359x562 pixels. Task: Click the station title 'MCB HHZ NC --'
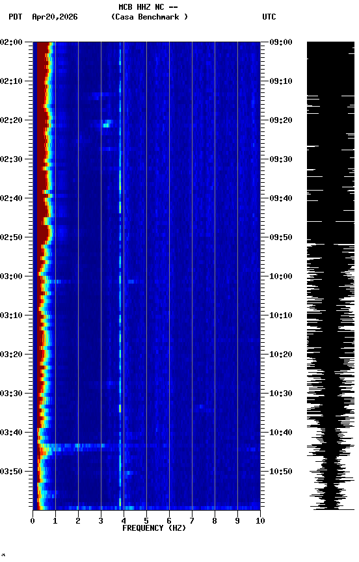(148, 7)
